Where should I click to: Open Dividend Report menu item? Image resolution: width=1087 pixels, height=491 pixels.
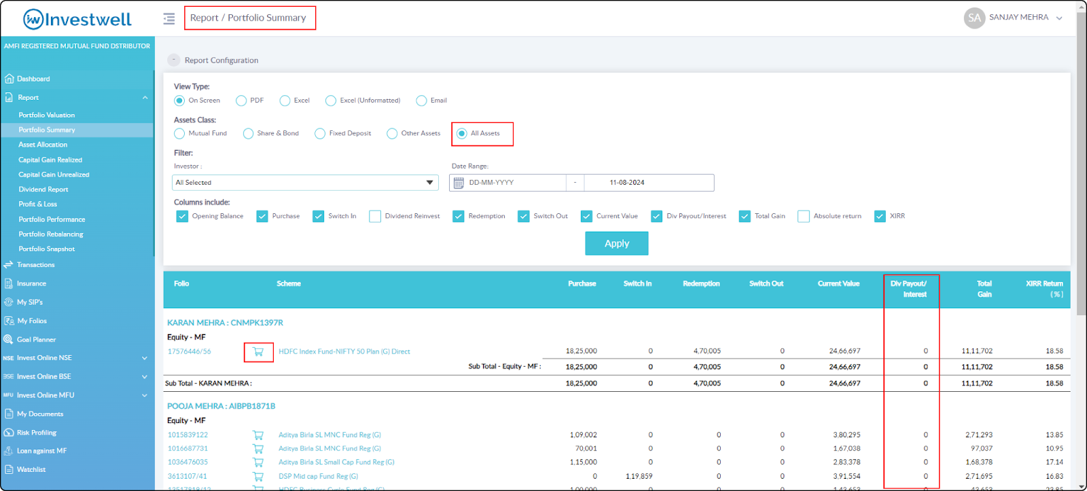43,189
